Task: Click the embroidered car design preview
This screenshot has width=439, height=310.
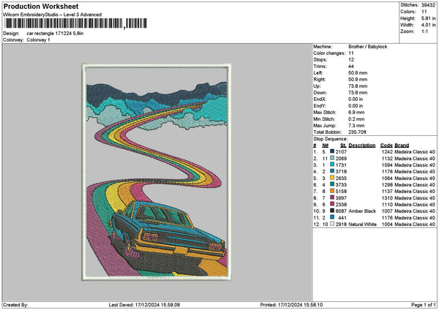Action: pos(157,172)
